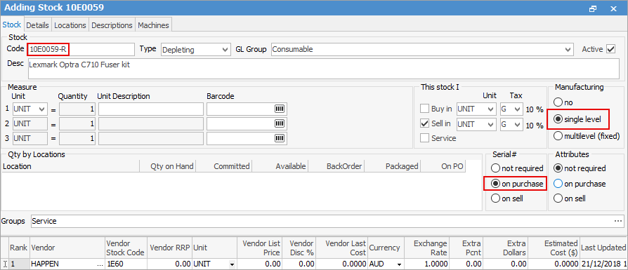Select Manufacturing 'no' option
Image resolution: width=628 pixels, height=270 pixels.
coord(558,102)
